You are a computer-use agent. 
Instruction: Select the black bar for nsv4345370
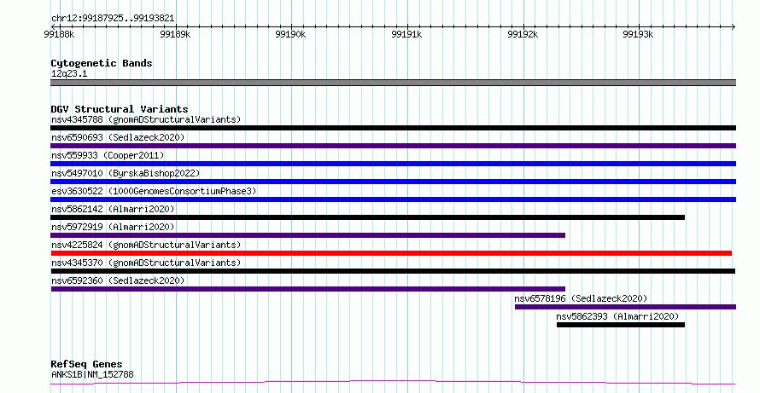click(x=393, y=271)
